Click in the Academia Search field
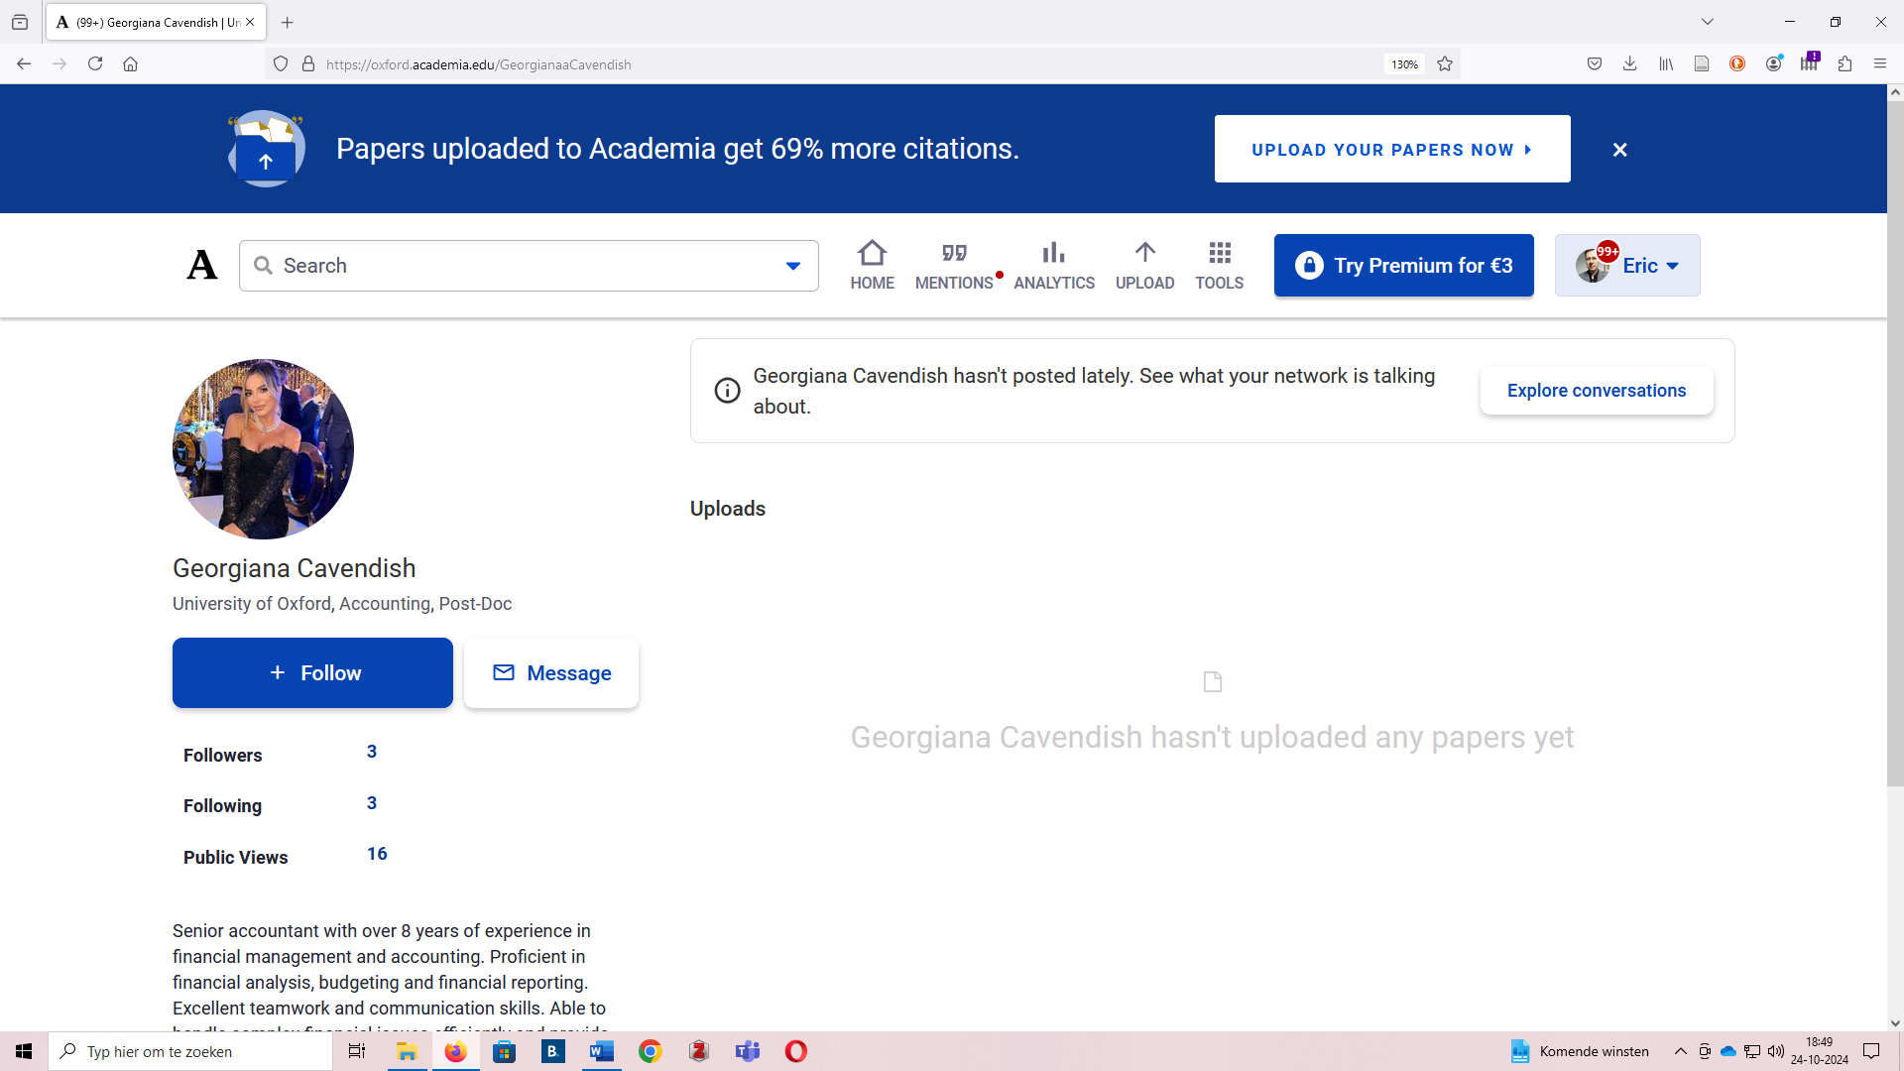 point(516,266)
